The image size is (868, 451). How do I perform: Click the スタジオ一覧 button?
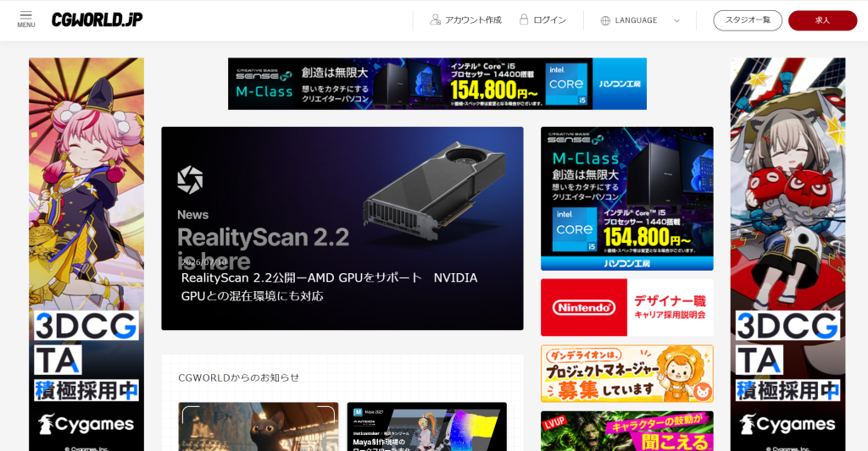tap(748, 20)
